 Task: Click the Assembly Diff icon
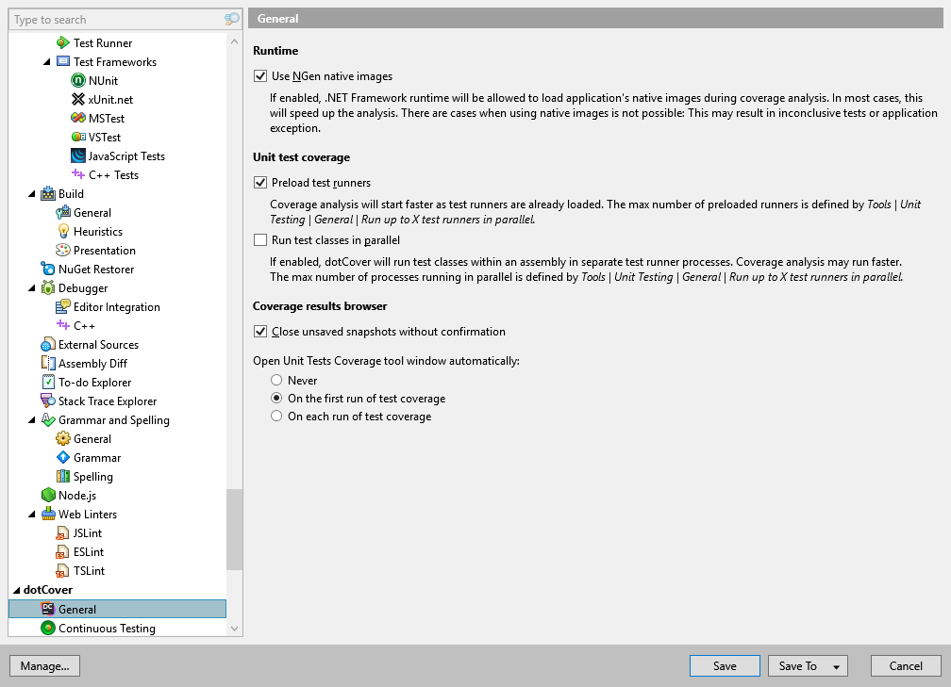[48, 364]
